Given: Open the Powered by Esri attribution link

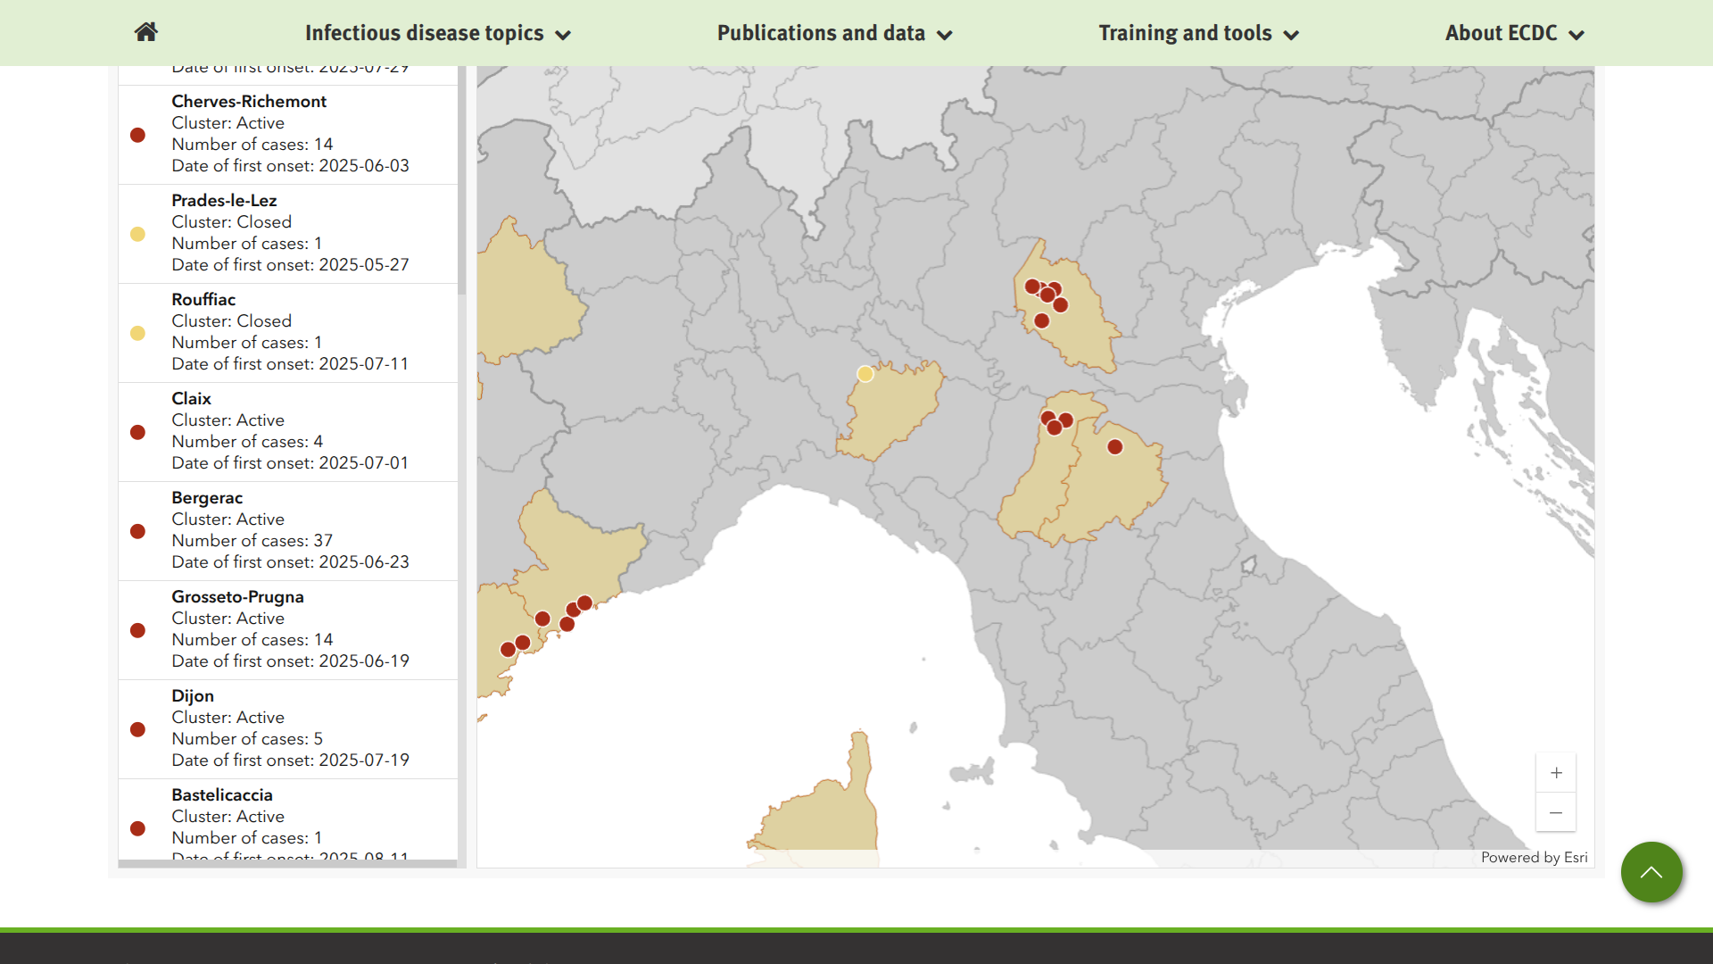Looking at the screenshot, I should click(1534, 858).
